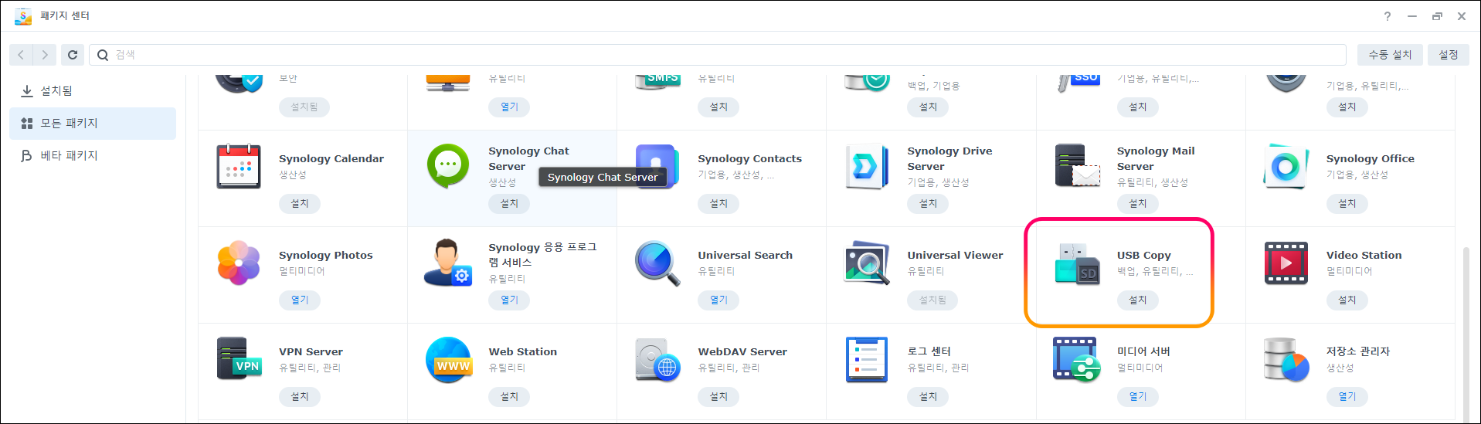
Task: Click the WebDAV Server title text
Action: click(742, 351)
